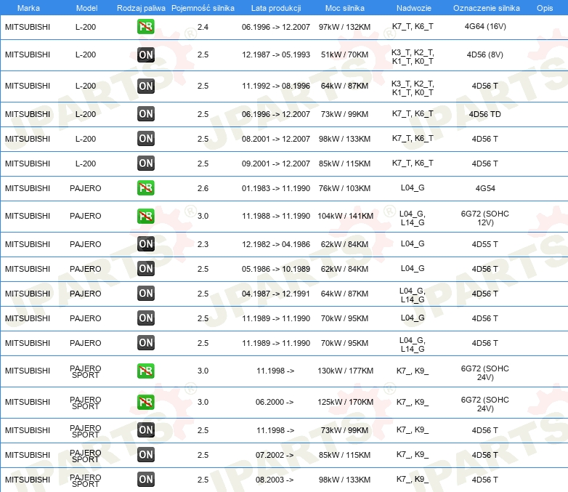Screen dimensions: 568x492
Task: Click production date 07.2002 ->
Action: [x=275, y=455]
